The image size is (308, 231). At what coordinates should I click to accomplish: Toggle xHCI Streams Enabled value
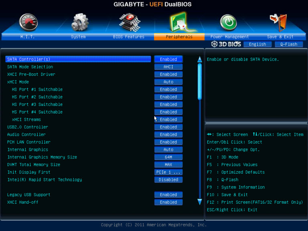[x=168, y=120]
